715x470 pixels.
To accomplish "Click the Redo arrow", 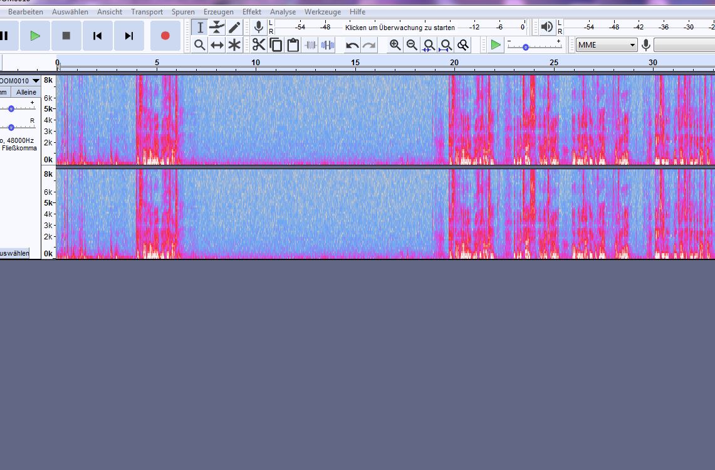I will 369,44.
